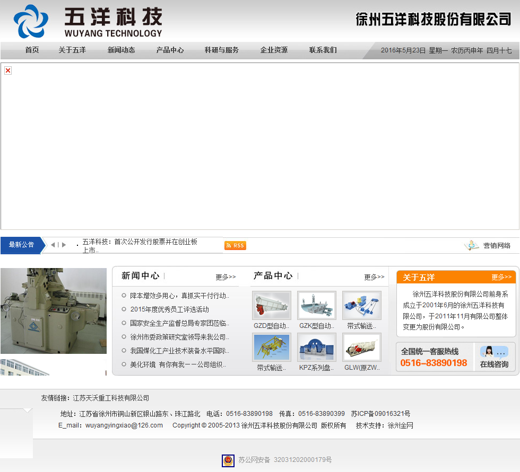Open friendly link 江苏天沃重工科技有限公司
Screen dimensions: 520x472
(111, 398)
